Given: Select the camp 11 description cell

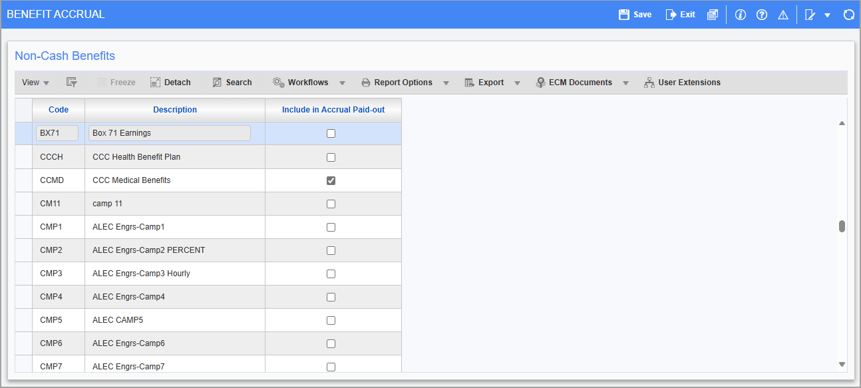Looking at the screenshot, I should [x=175, y=204].
